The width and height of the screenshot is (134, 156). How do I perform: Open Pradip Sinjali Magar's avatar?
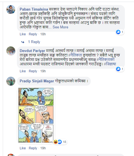[x=11, y=81]
